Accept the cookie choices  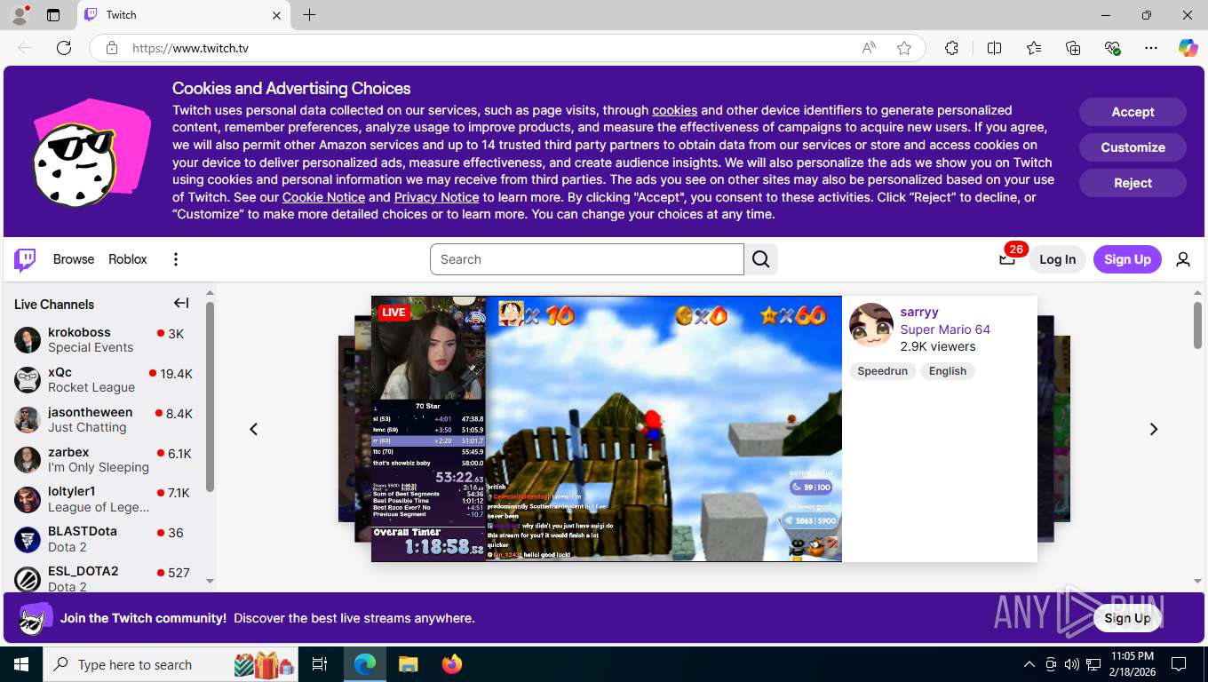point(1132,112)
